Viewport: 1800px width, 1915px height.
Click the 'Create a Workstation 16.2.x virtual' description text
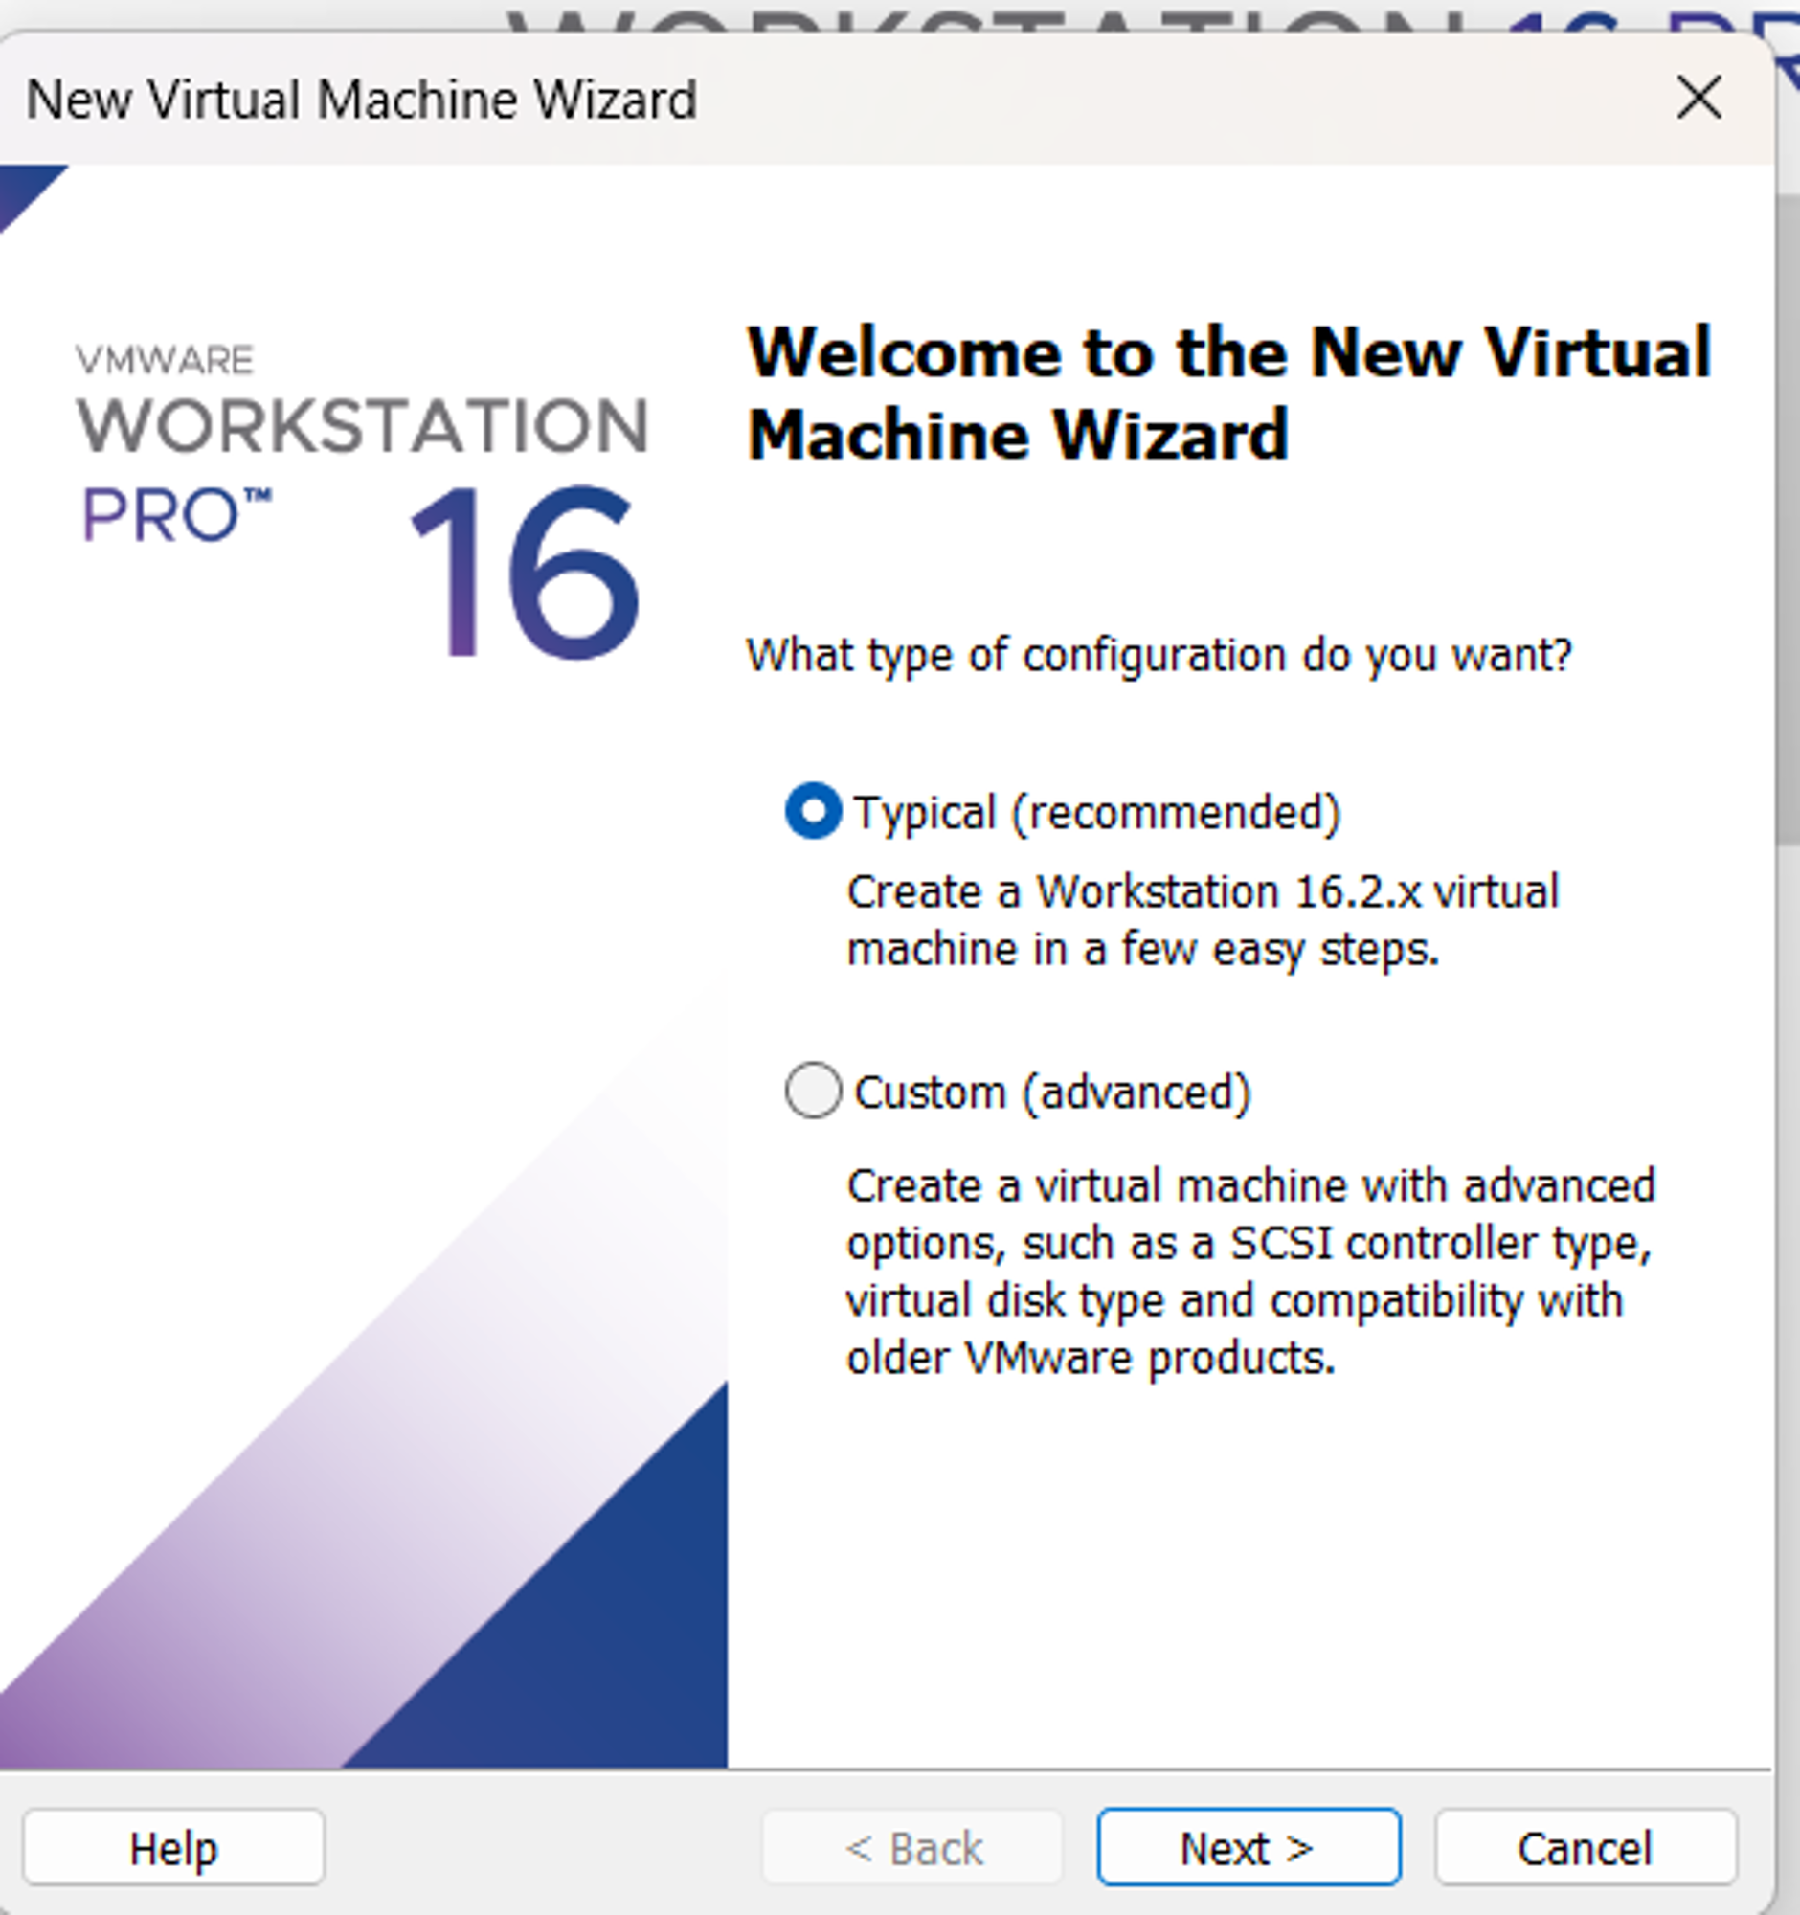coord(1202,891)
